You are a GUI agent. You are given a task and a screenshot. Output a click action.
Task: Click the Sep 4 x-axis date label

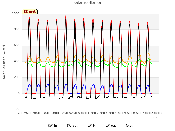[113, 113]
